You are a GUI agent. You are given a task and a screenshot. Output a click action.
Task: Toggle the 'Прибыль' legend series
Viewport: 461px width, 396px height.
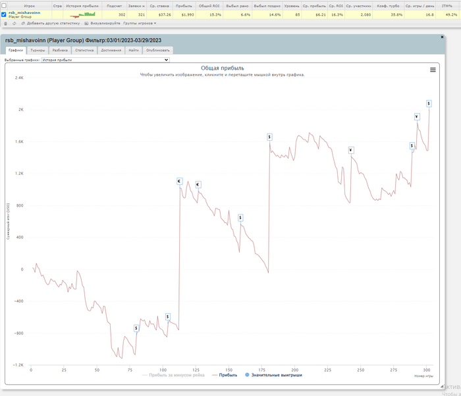pos(225,375)
